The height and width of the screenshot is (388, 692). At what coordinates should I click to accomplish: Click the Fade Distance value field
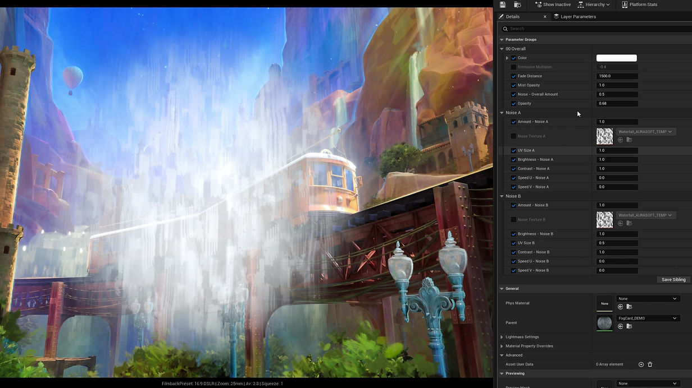coord(617,76)
